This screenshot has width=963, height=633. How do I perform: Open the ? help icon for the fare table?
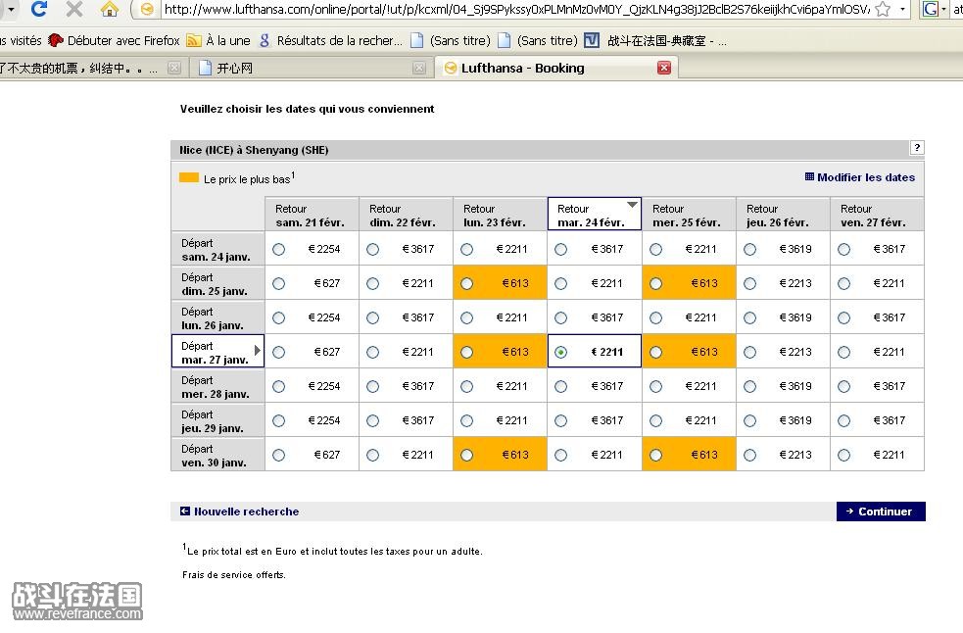click(917, 148)
